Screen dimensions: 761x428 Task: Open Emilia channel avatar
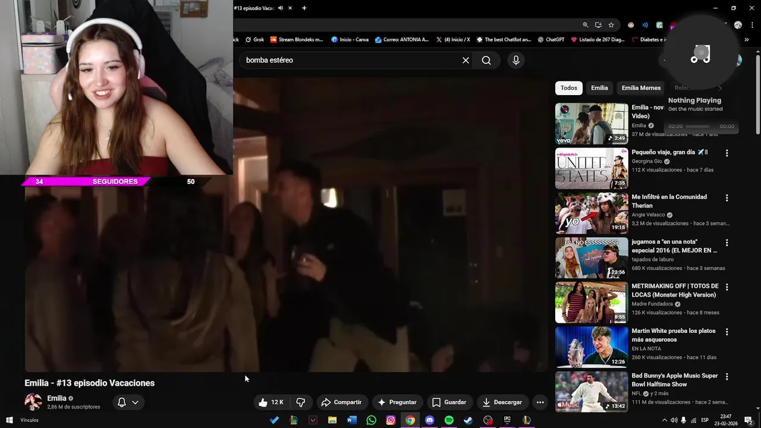(33, 402)
